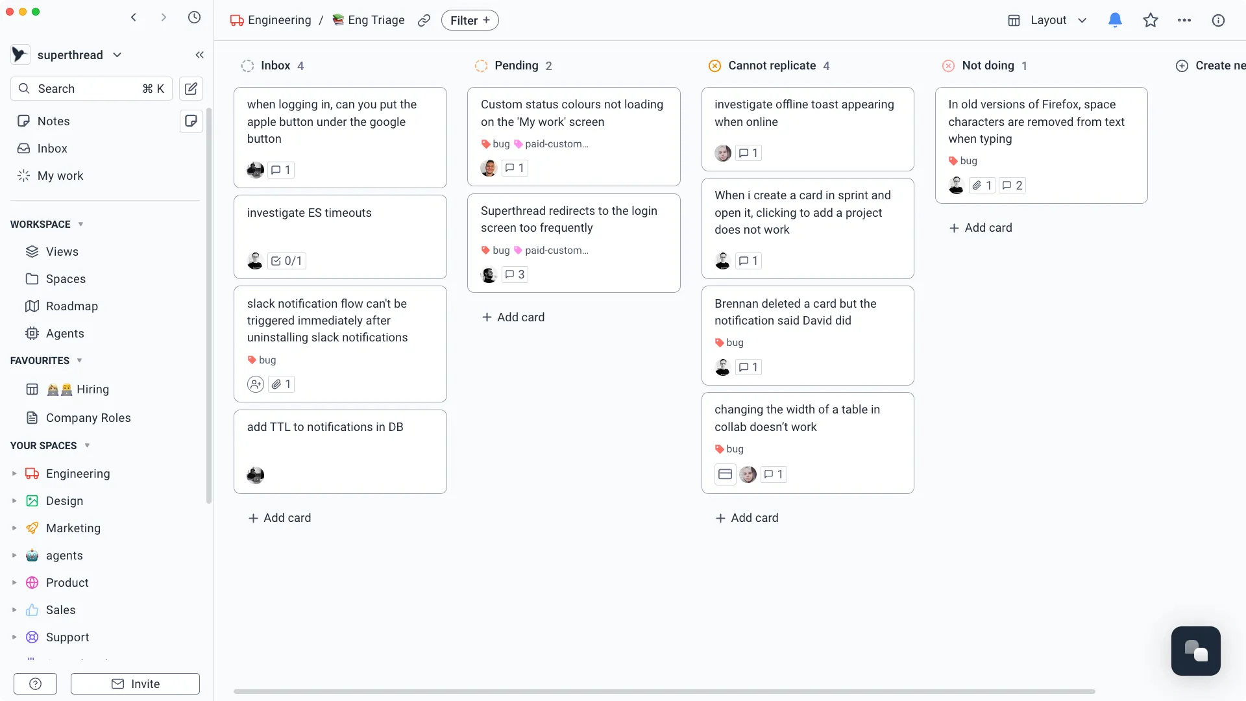Screen dimensions: 1246x701
Task: Collapse the sidebar with double chevron
Action: tap(199, 55)
